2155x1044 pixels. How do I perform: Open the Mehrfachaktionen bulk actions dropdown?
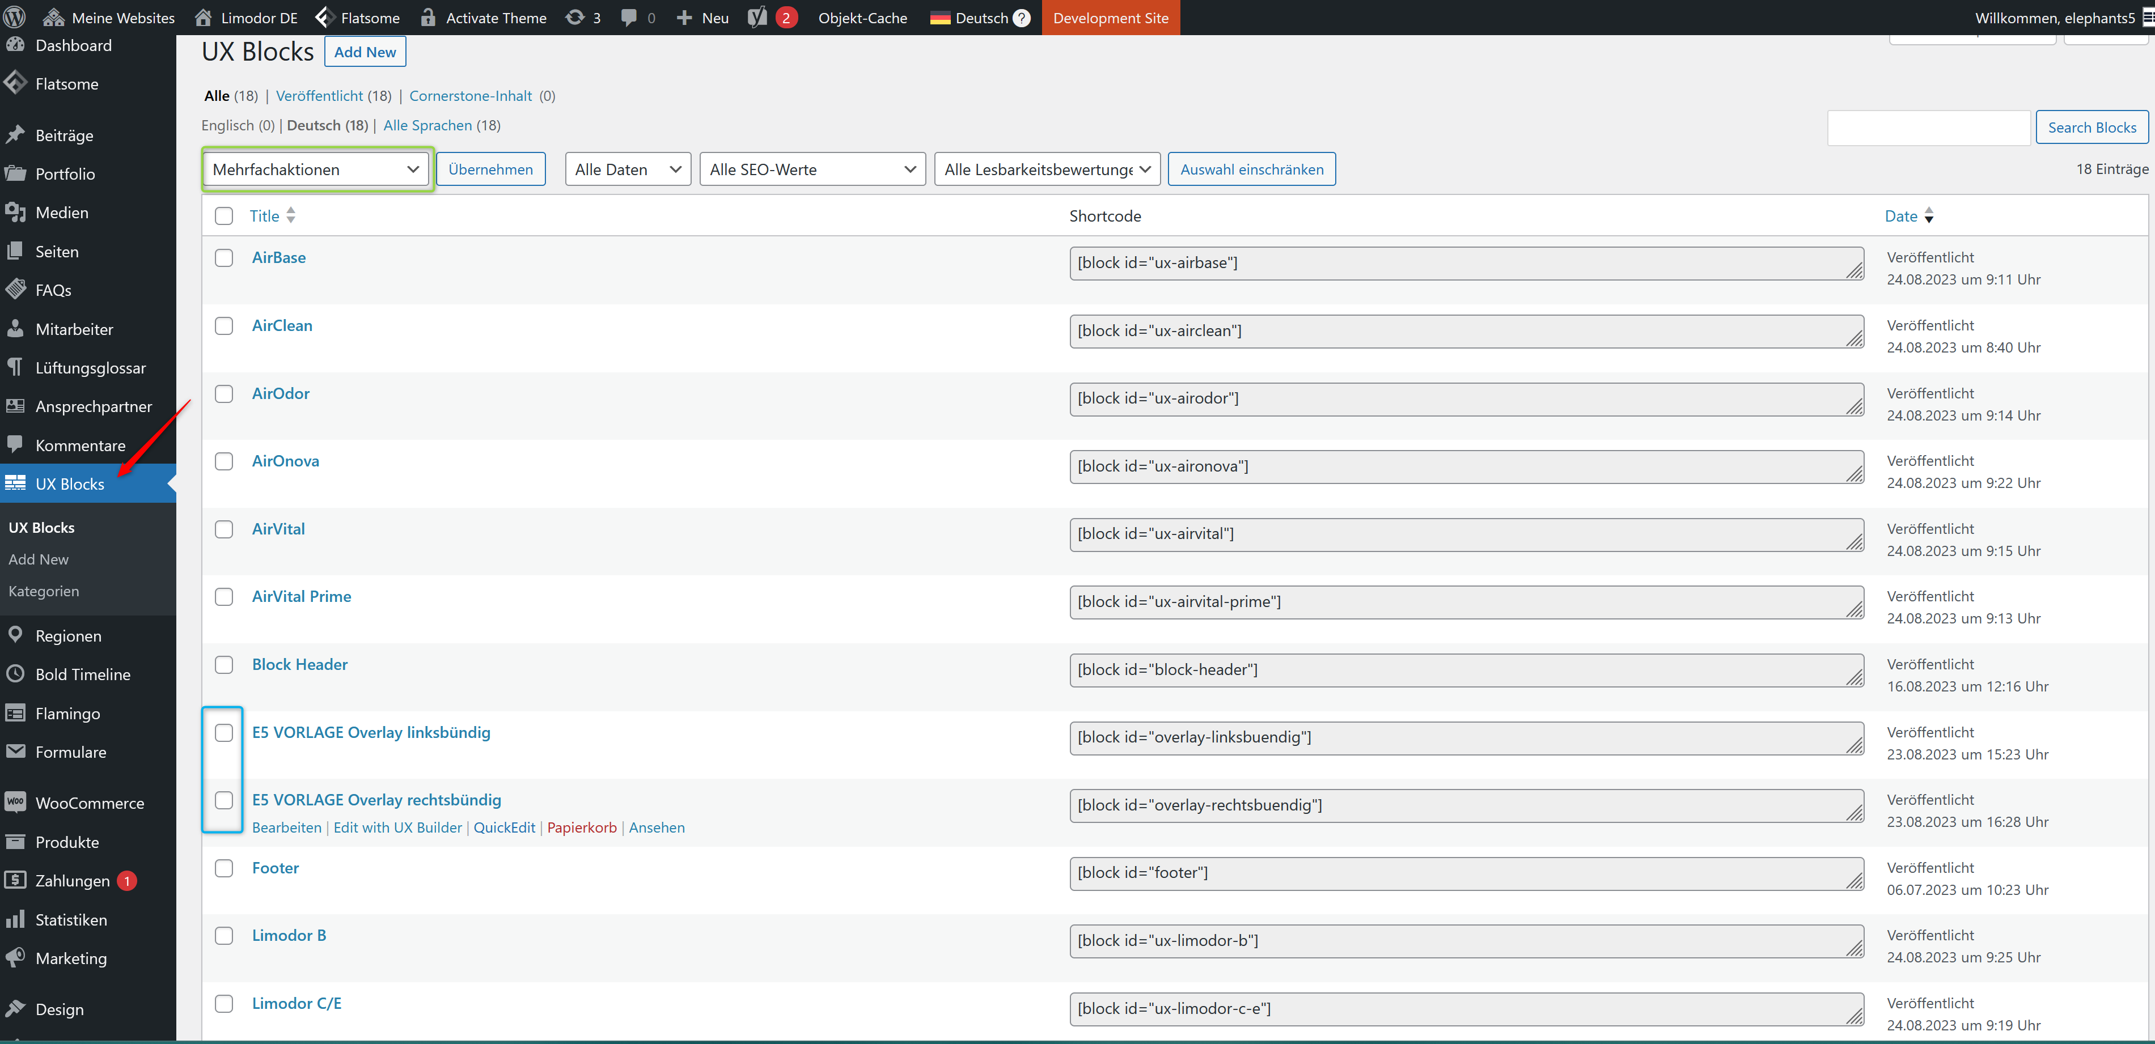[x=316, y=169]
